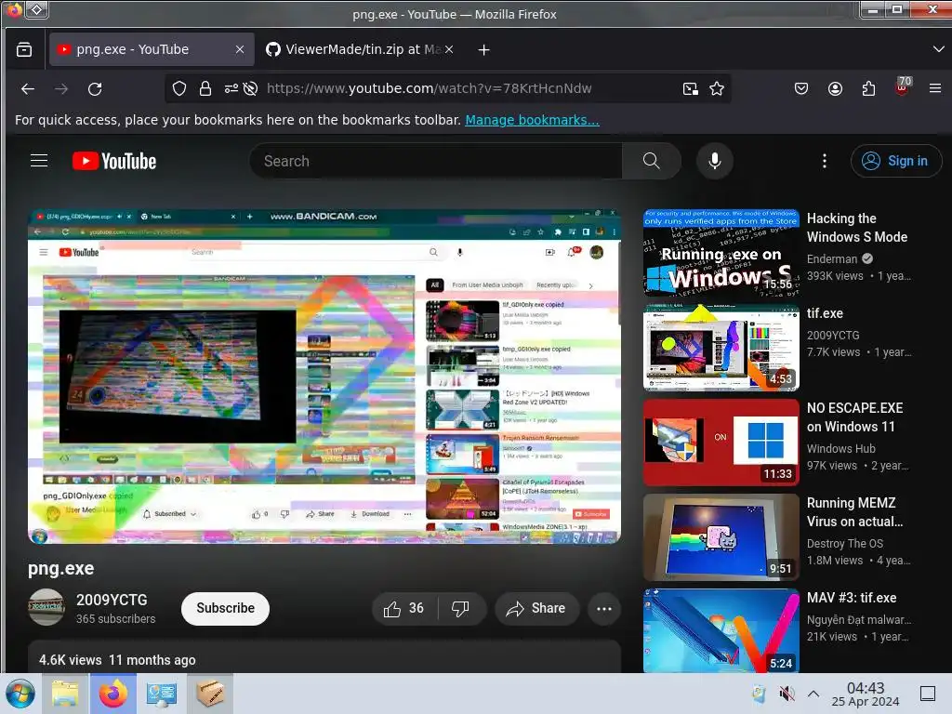The height and width of the screenshot is (714, 952).
Task: Reload the page with the refresh icon
Action: pos(95,88)
